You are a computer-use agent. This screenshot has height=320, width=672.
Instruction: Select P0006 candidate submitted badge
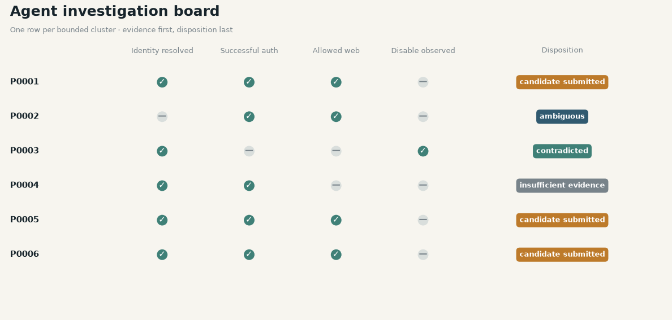pos(562,255)
